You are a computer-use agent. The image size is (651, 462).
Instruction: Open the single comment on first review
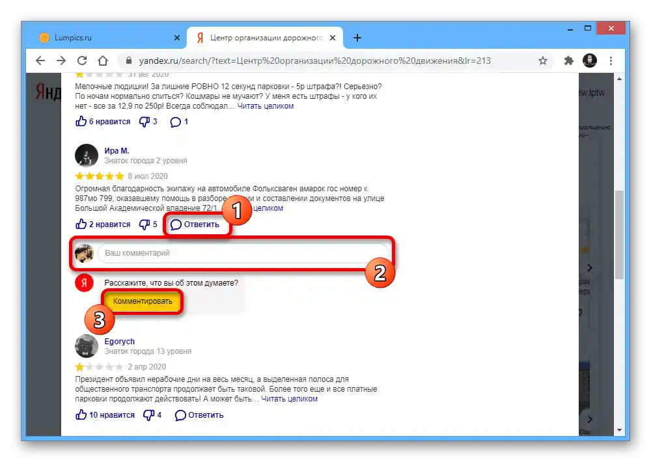point(179,122)
